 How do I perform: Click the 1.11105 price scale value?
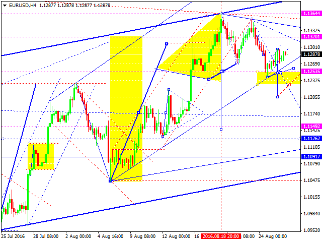point(312,147)
